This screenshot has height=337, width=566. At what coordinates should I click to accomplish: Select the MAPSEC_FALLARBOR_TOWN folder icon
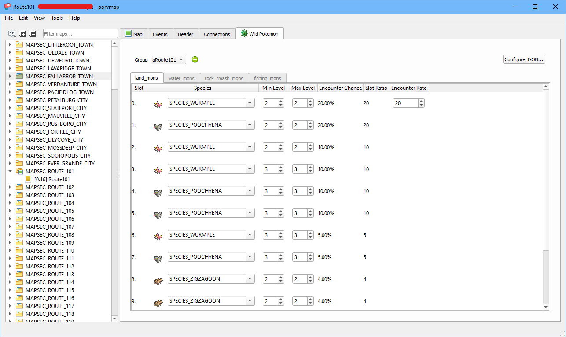click(19, 77)
